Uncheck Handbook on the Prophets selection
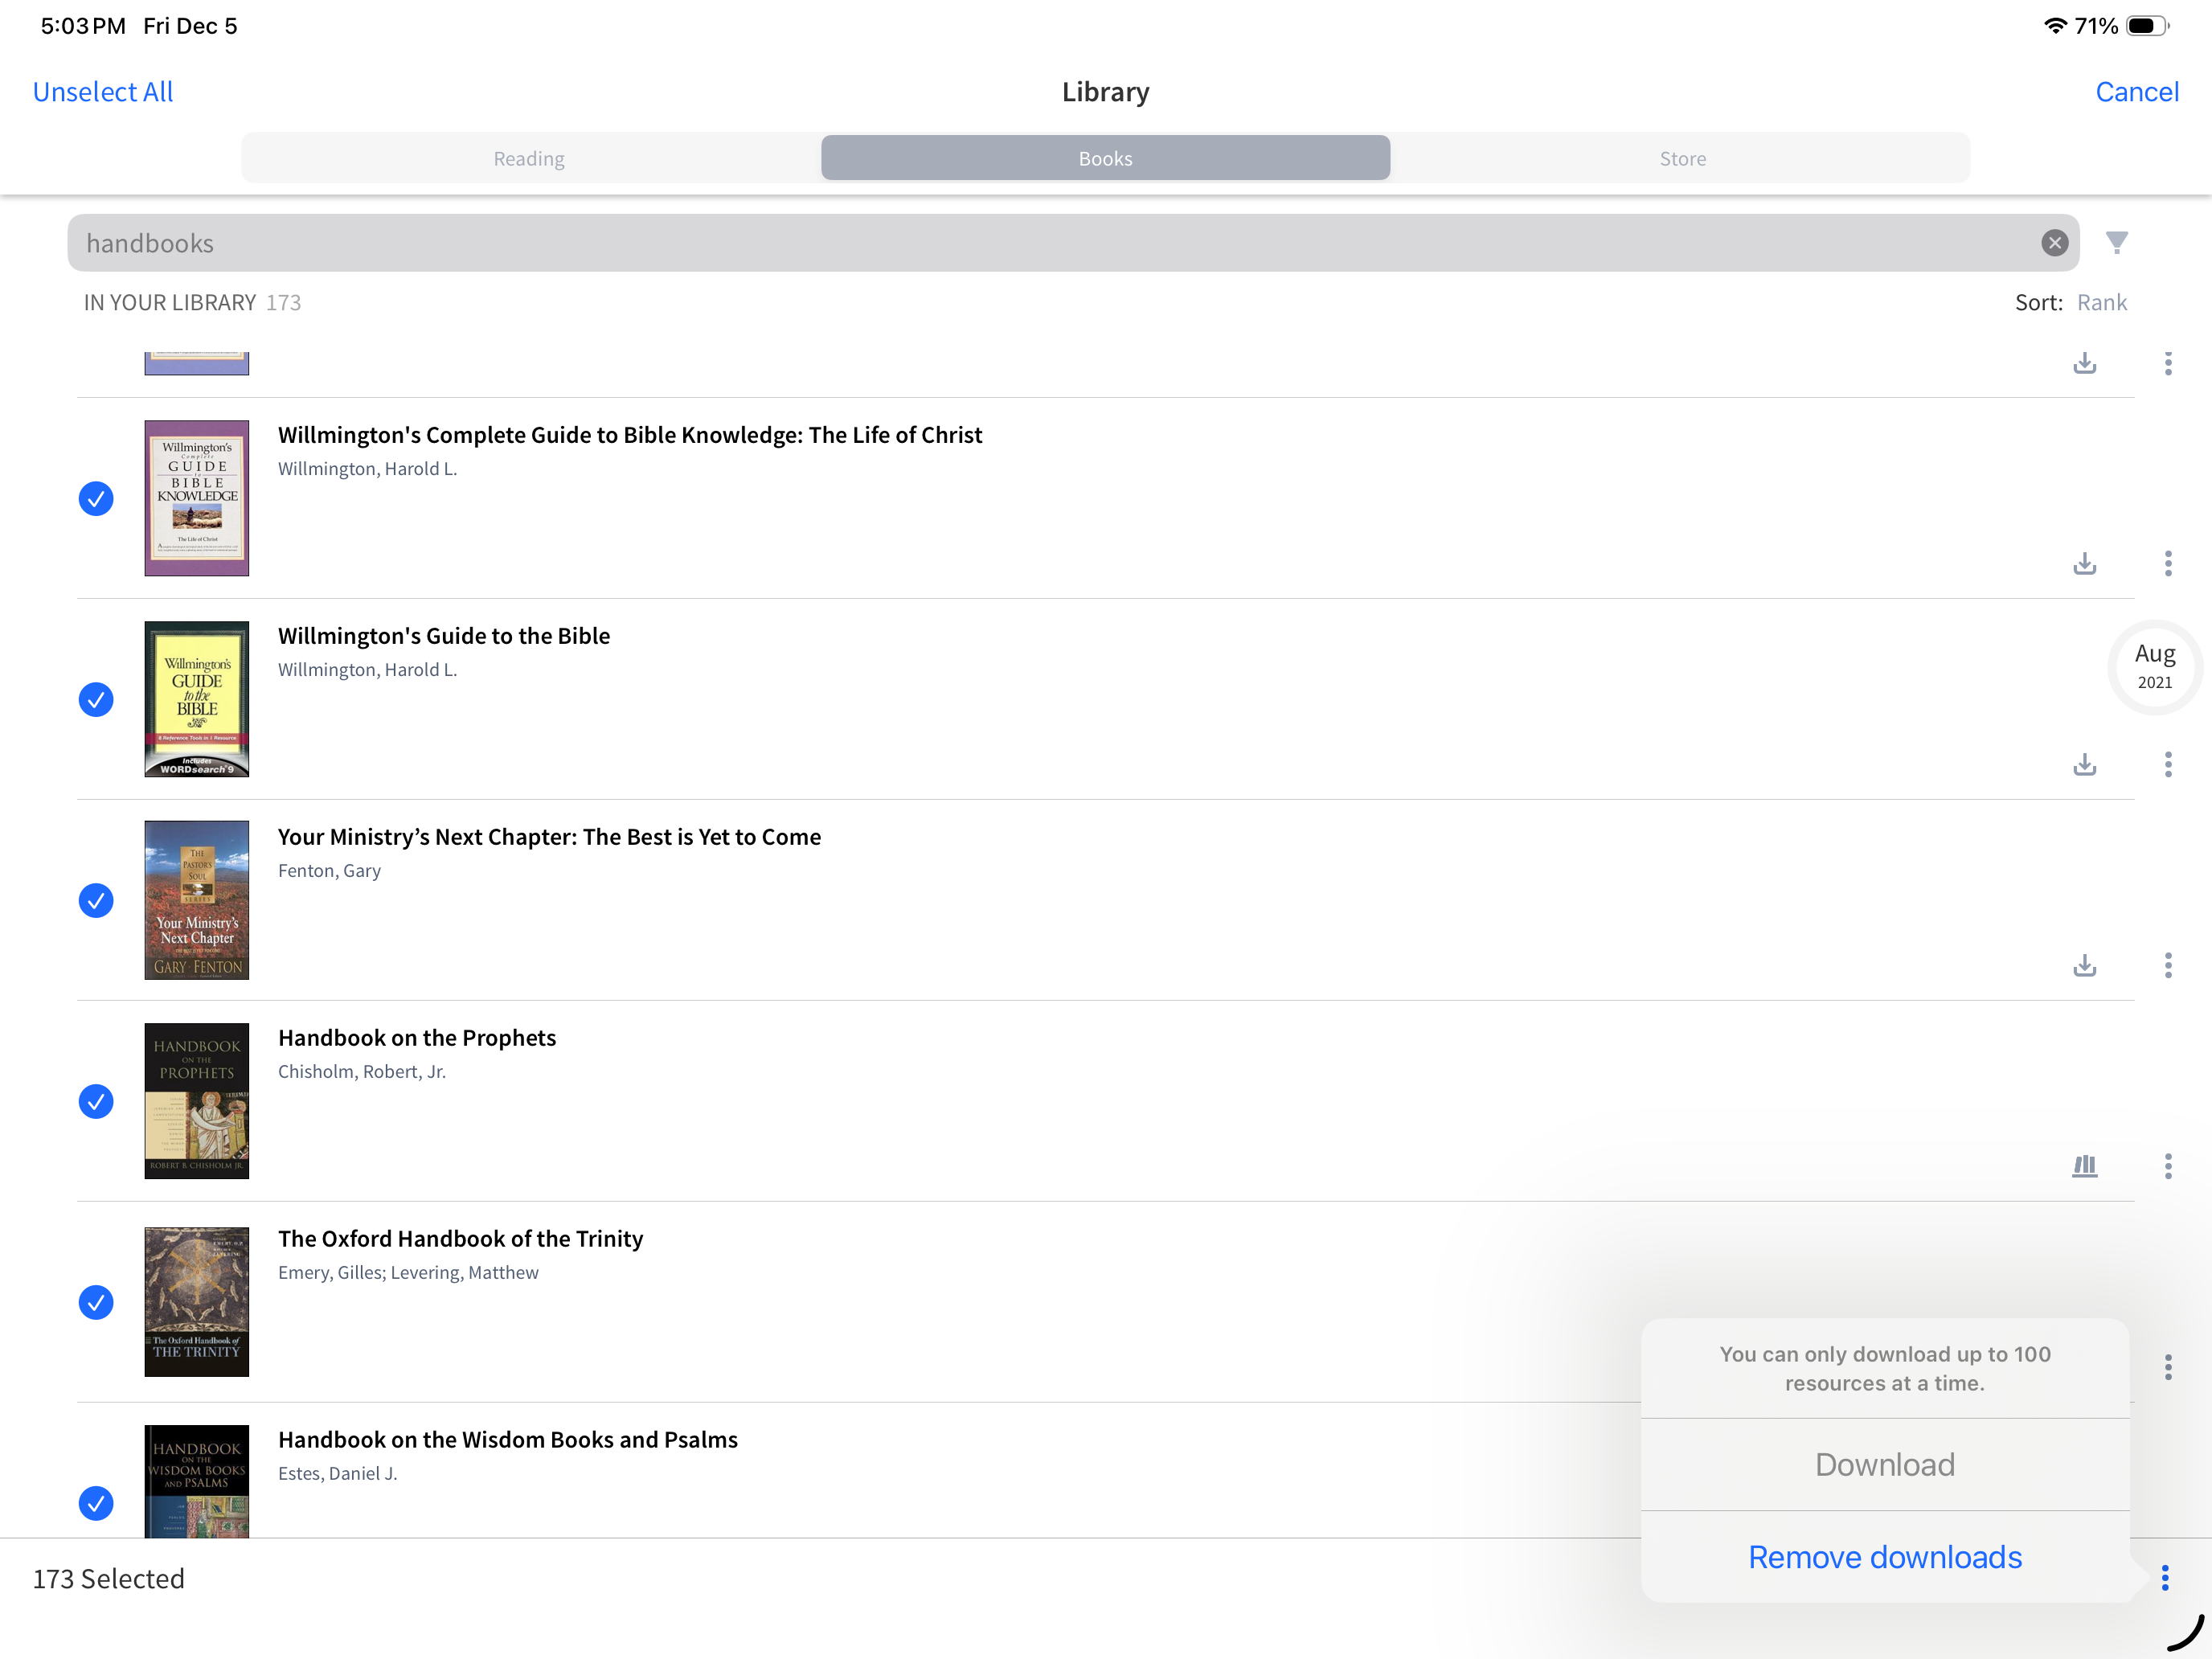 click(x=96, y=1102)
